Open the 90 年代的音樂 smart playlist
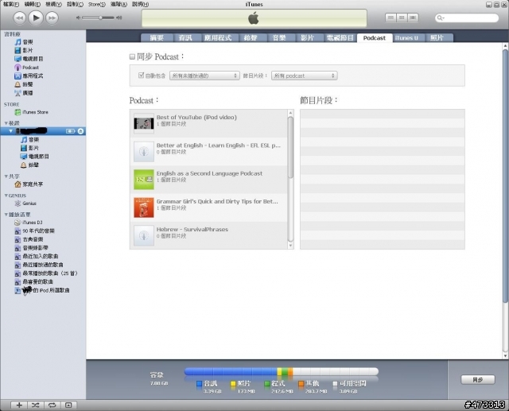 point(34,231)
